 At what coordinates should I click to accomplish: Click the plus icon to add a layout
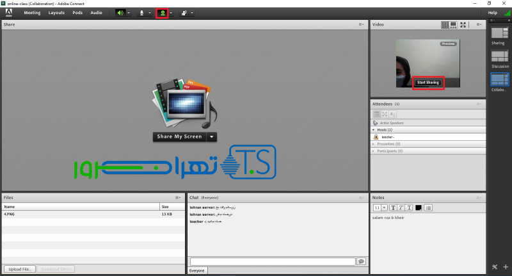506,266
